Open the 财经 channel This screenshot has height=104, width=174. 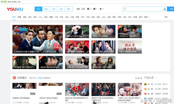(x=93, y=17)
